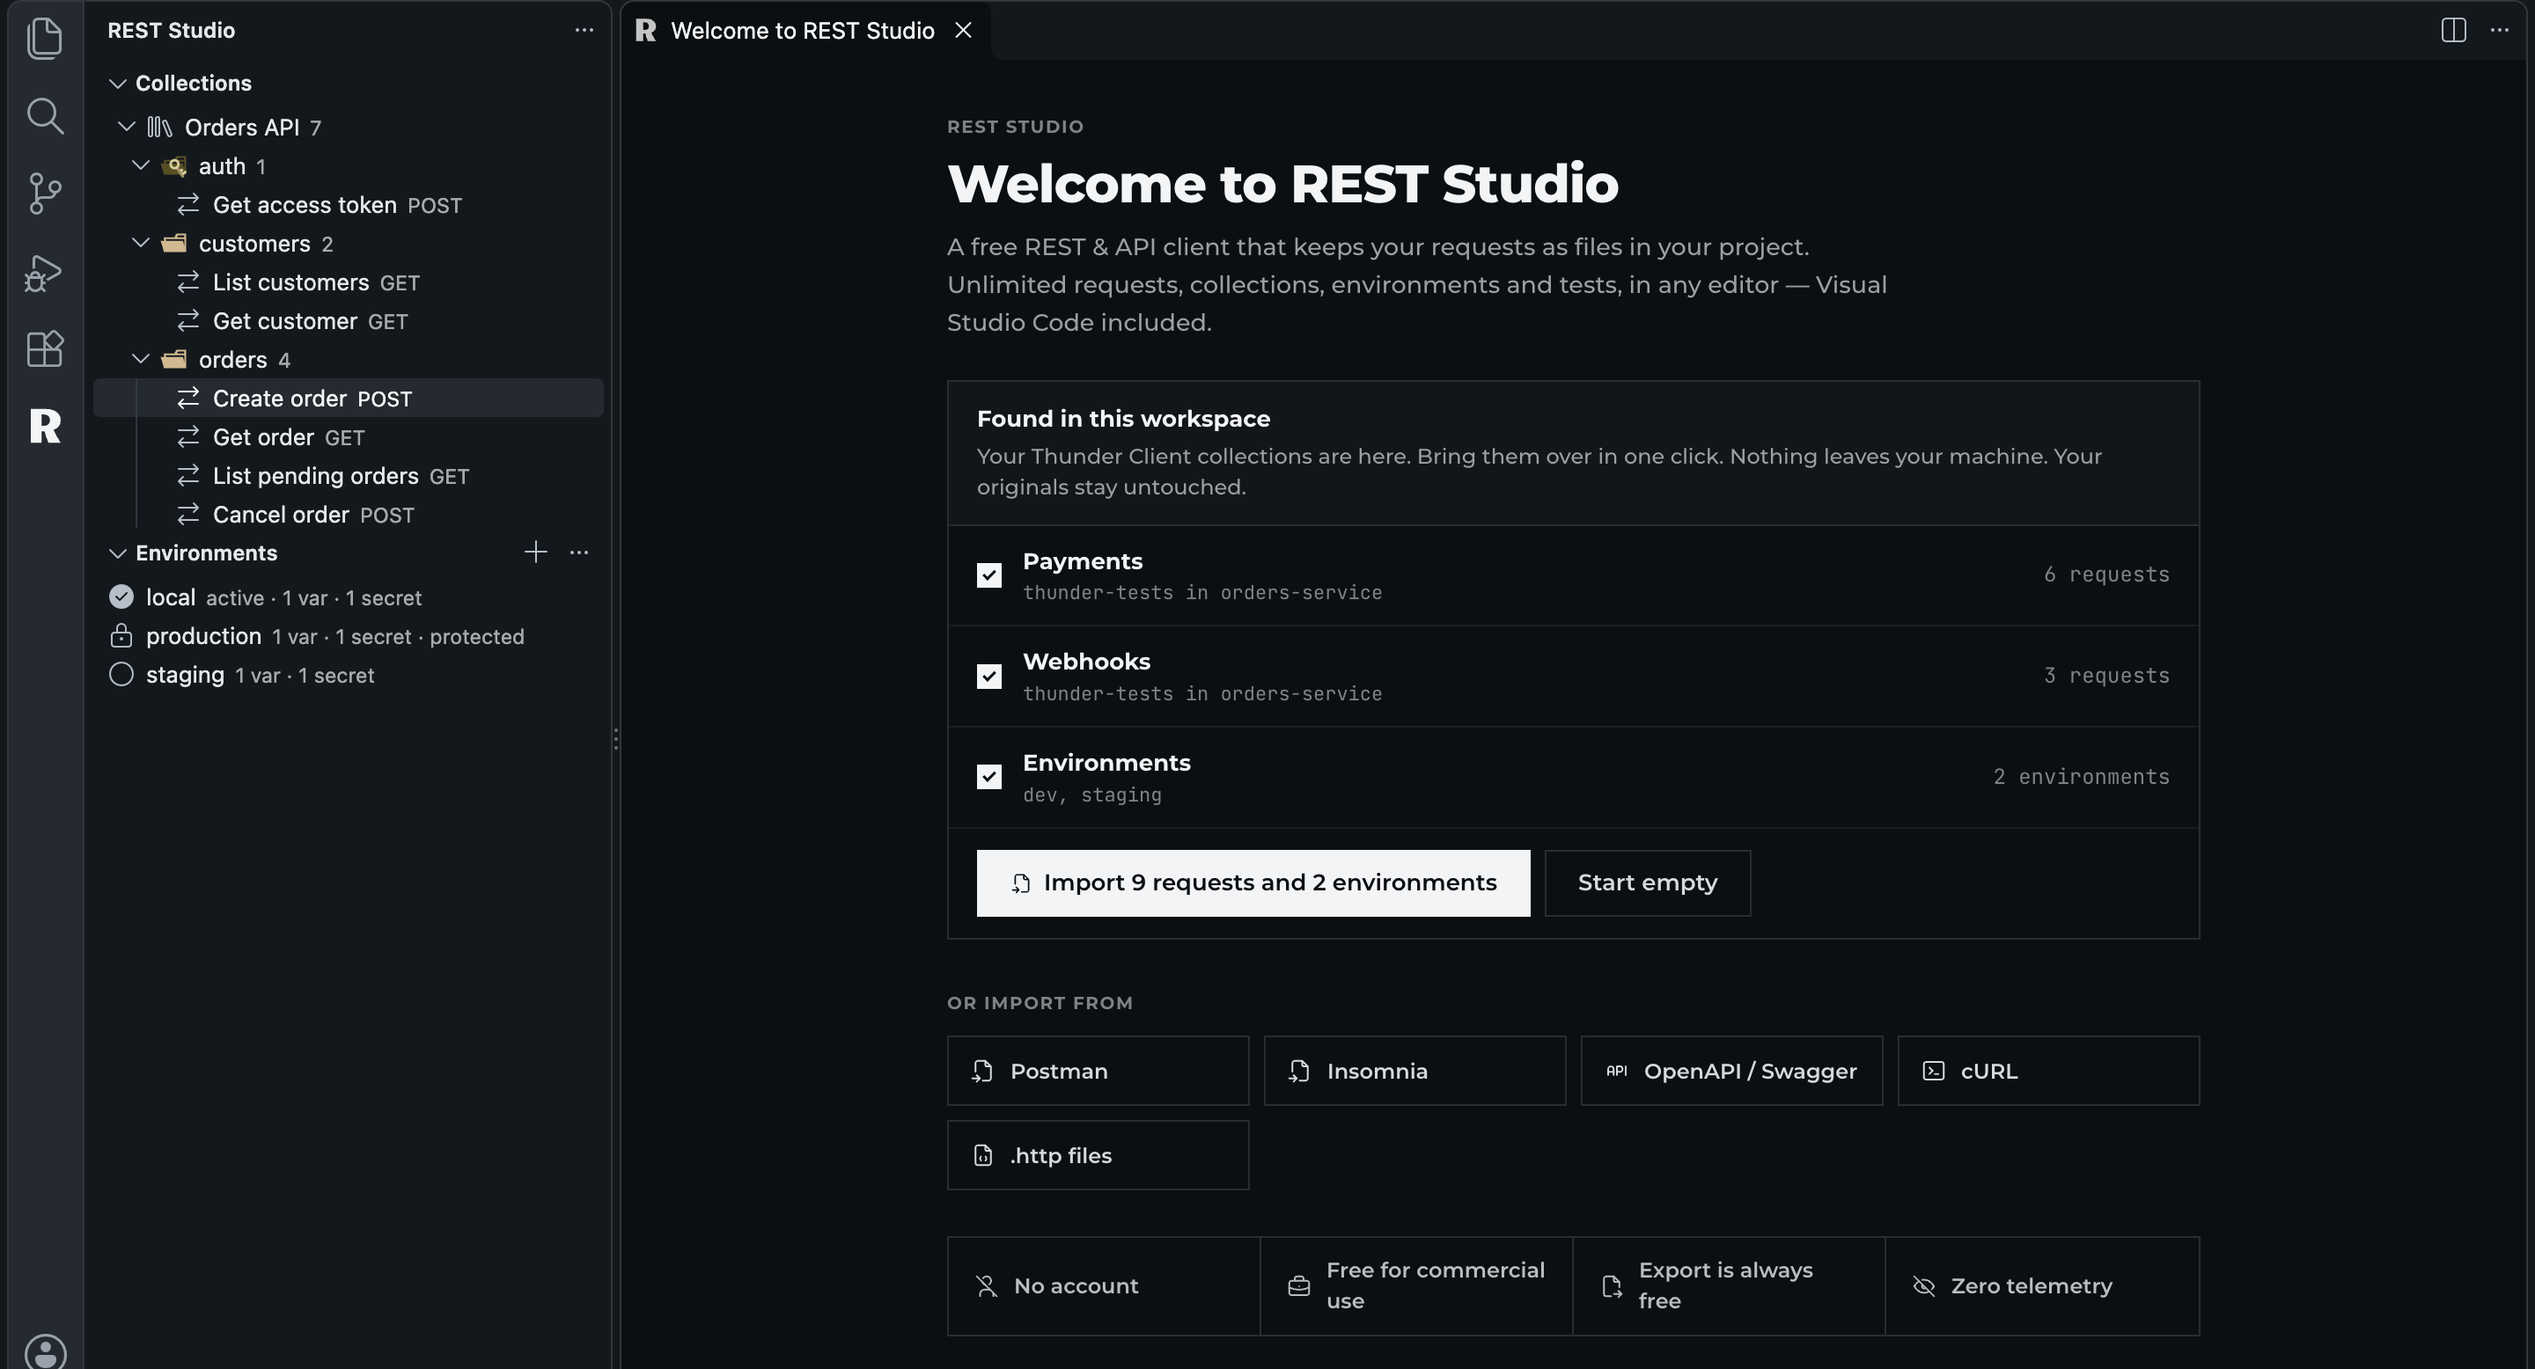
Task: Uncheck the Payments collection checkbox
Action: [989, 575]
